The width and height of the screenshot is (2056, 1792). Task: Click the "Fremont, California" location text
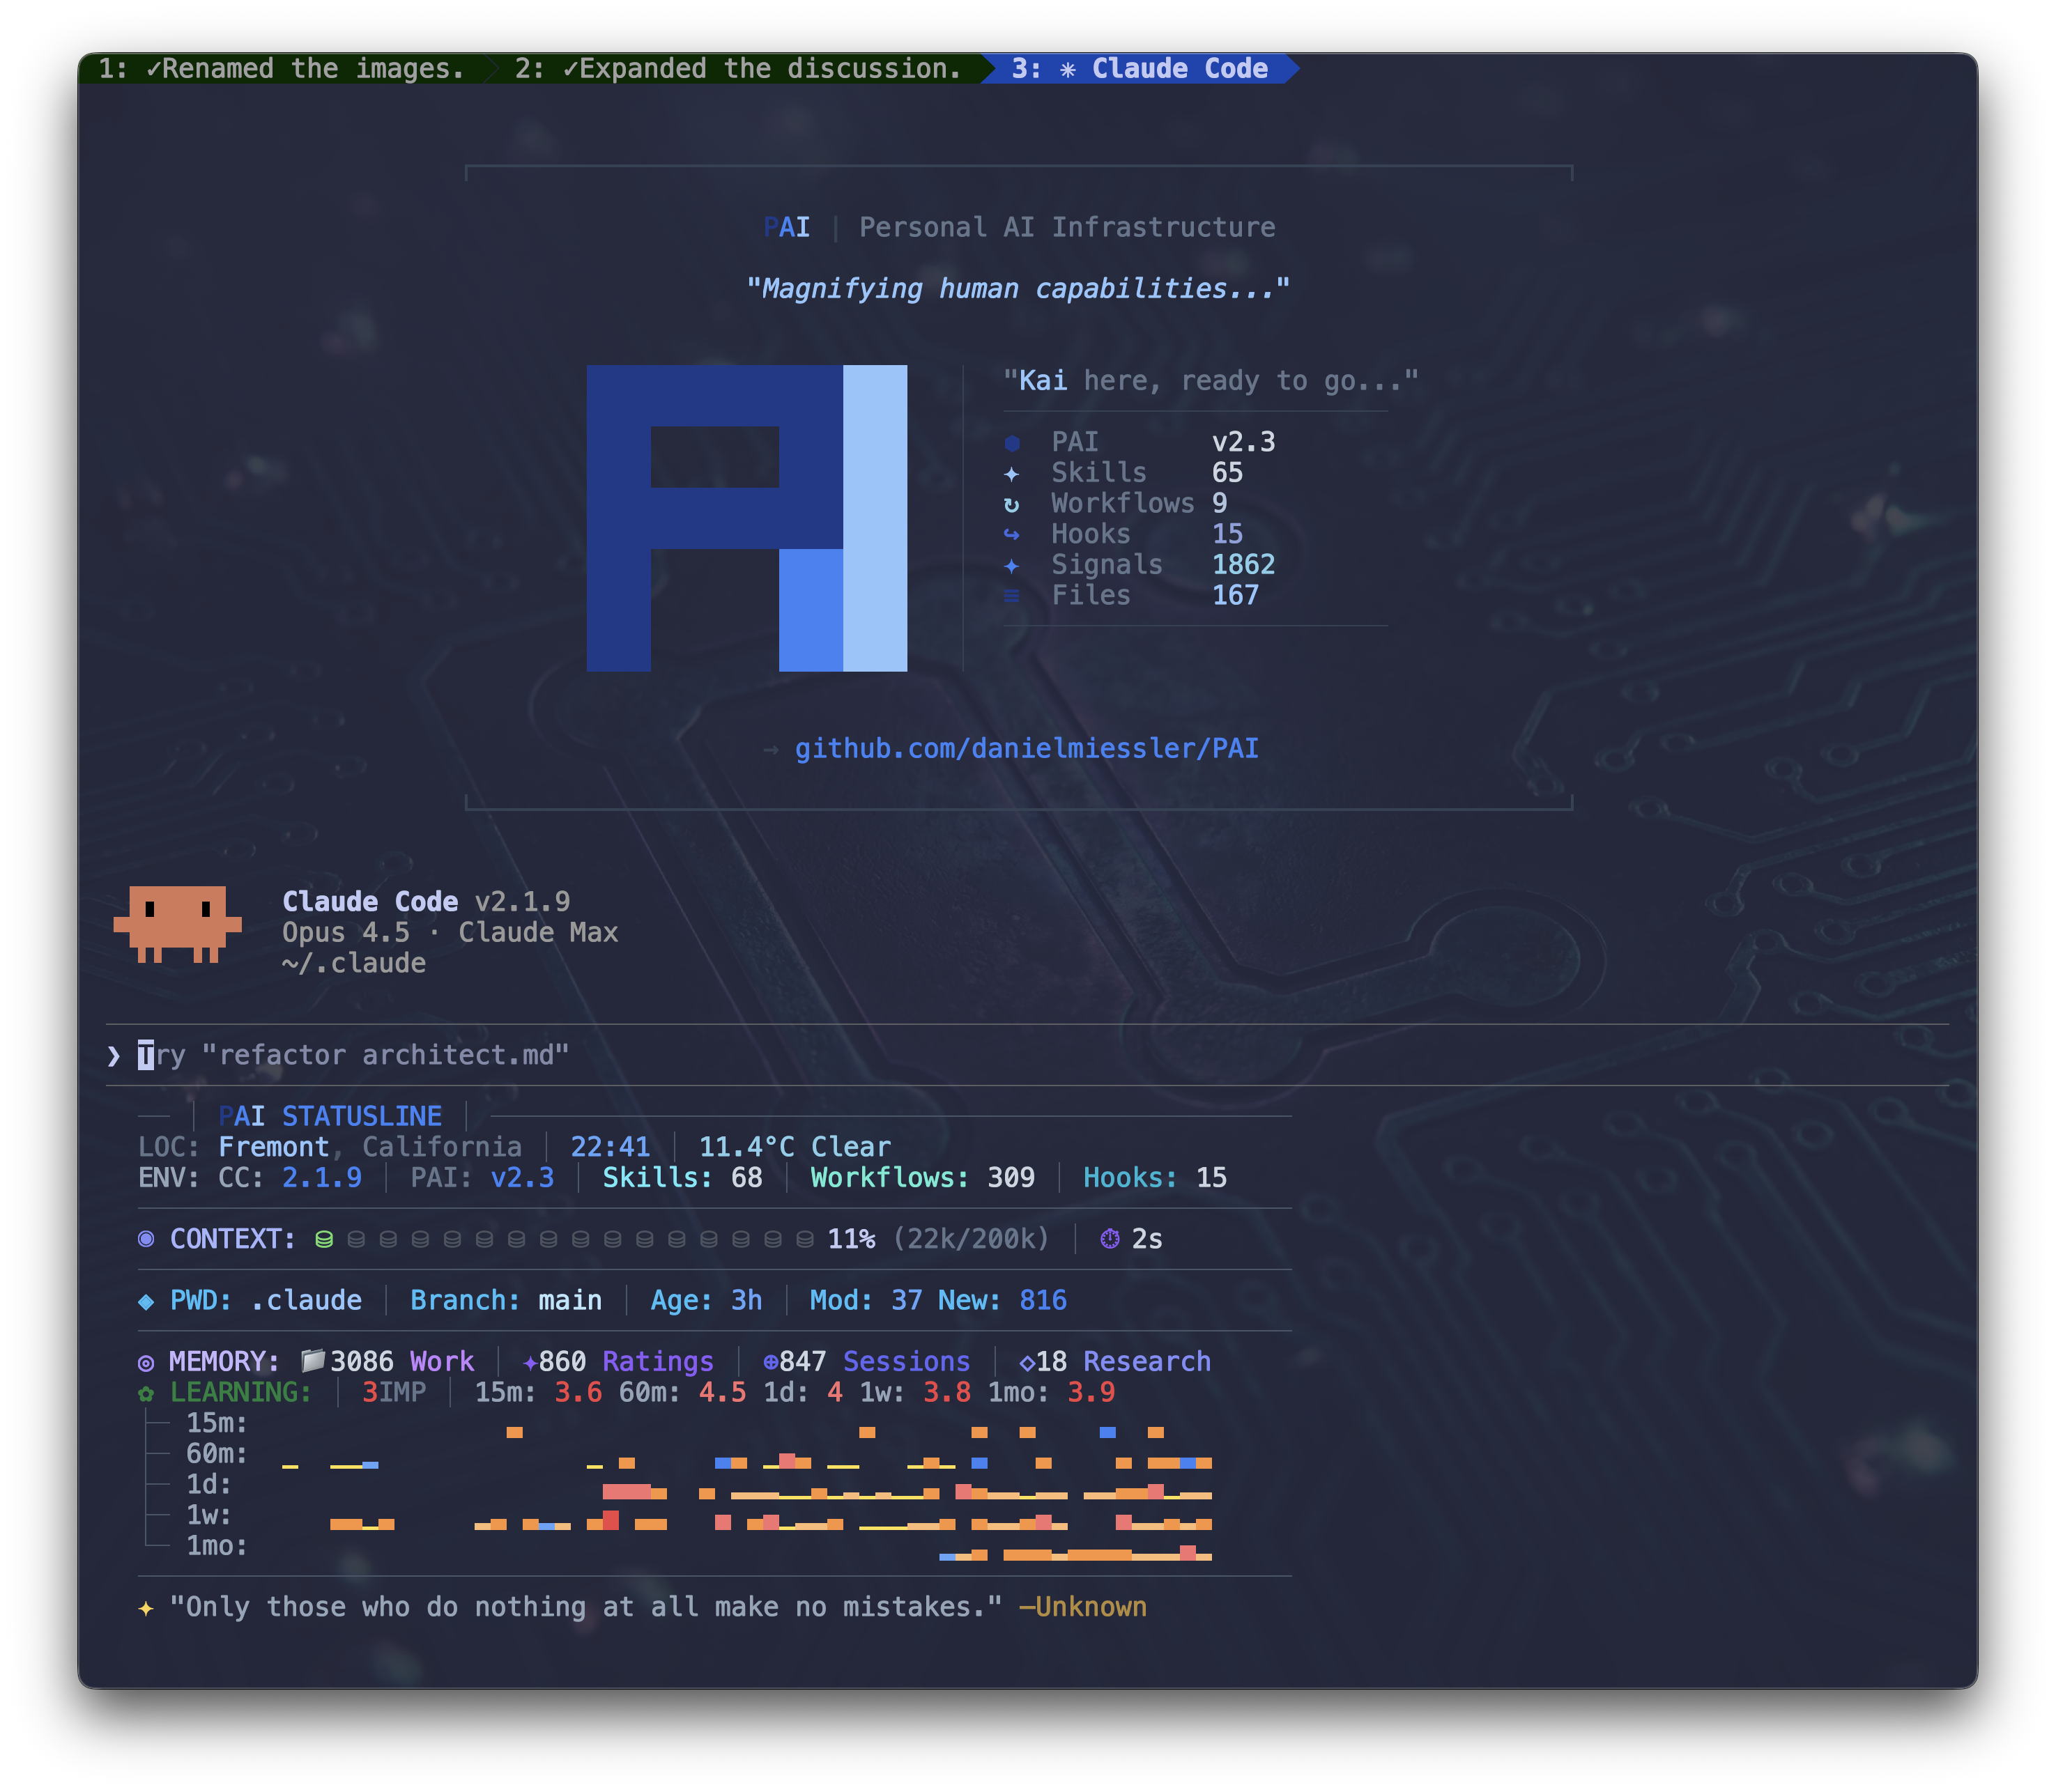(370, 1147)
